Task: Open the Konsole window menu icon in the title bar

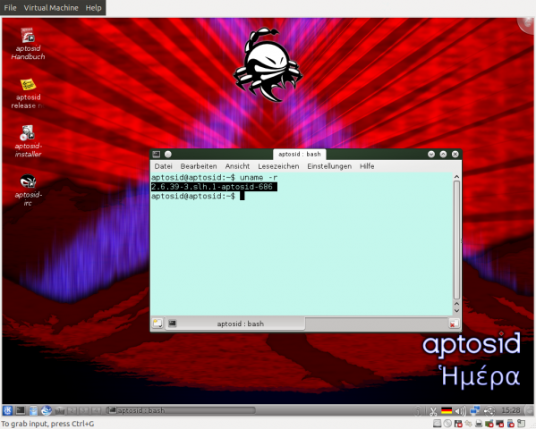Action: (157, 154)
